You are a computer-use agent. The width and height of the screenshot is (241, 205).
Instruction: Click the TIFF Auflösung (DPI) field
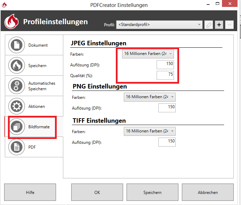pyautogui.click(x=167, y=142)
